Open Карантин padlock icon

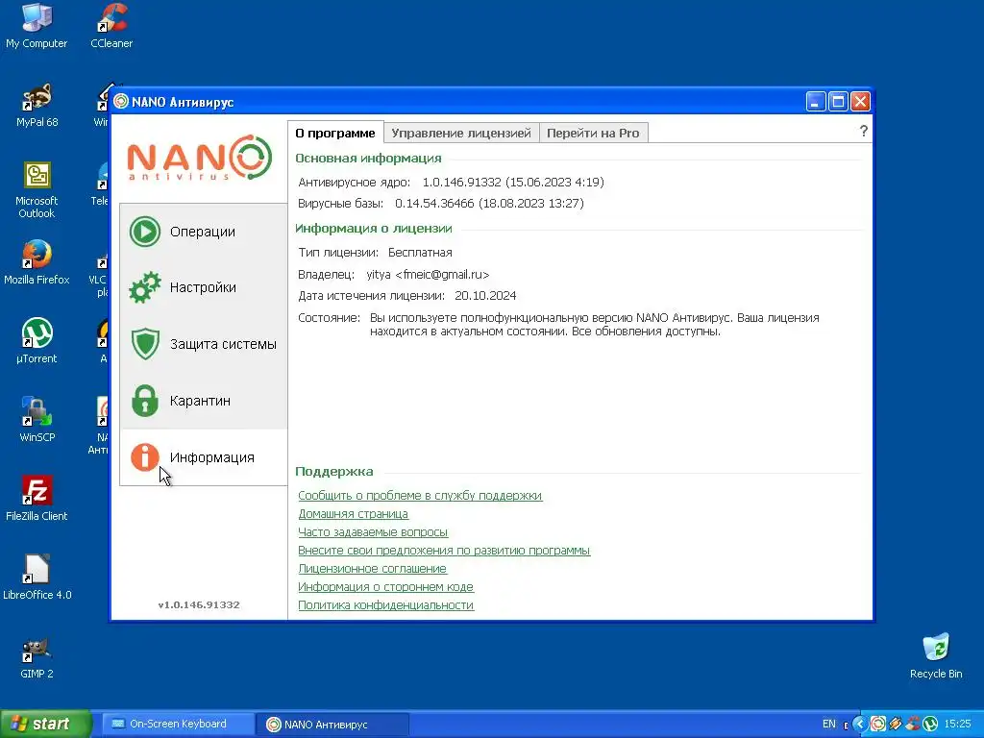pos(145,401)
